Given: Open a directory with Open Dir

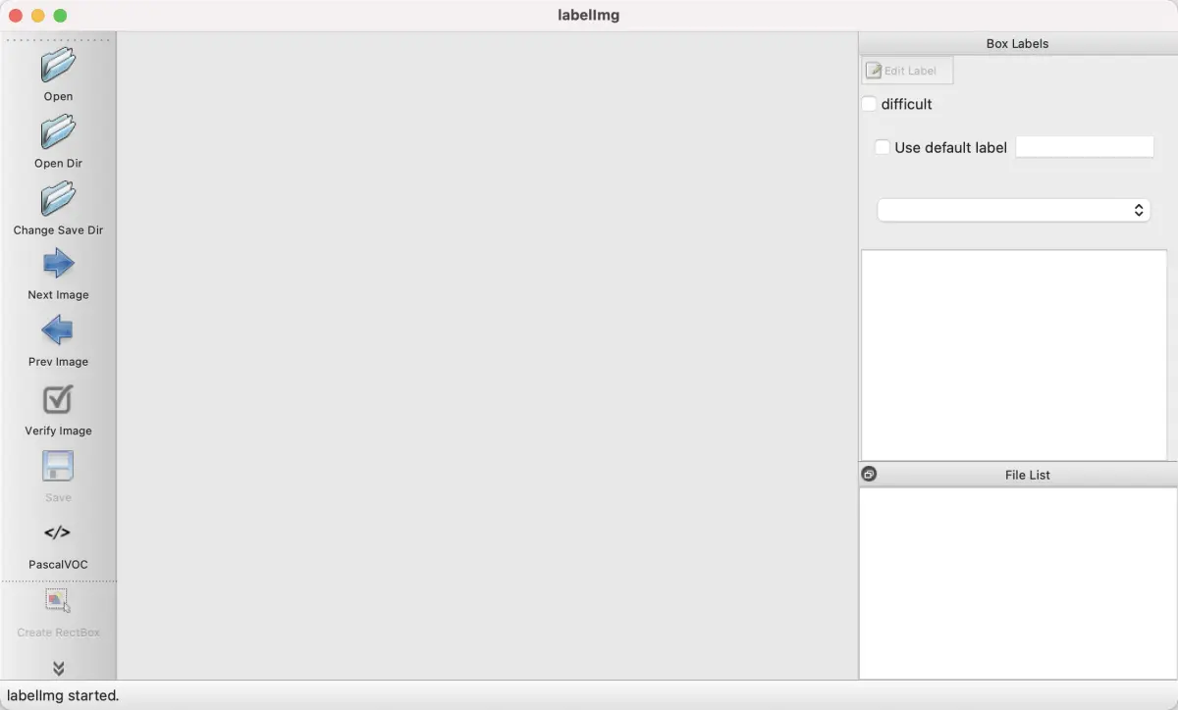Looking at the screenshot, I should (58, 132).
